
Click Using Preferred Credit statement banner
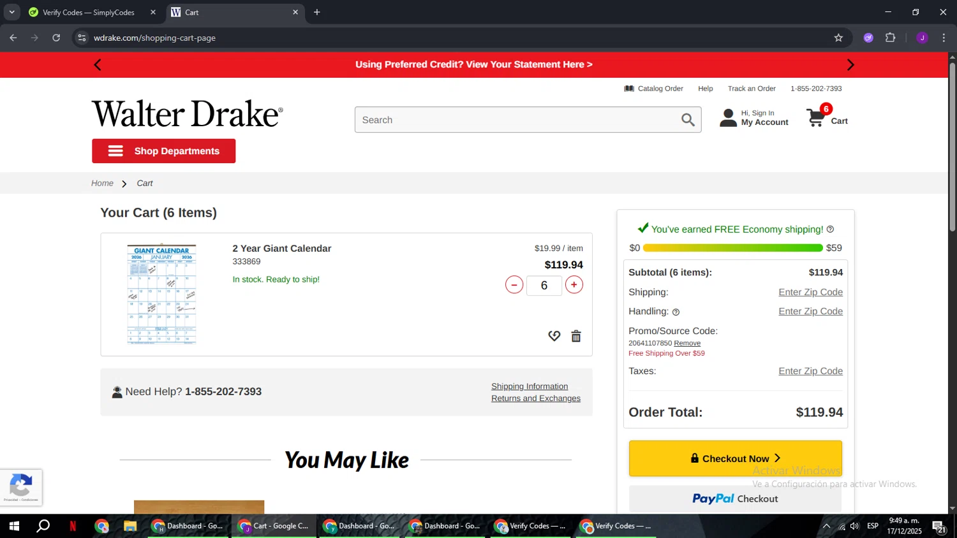474,64
